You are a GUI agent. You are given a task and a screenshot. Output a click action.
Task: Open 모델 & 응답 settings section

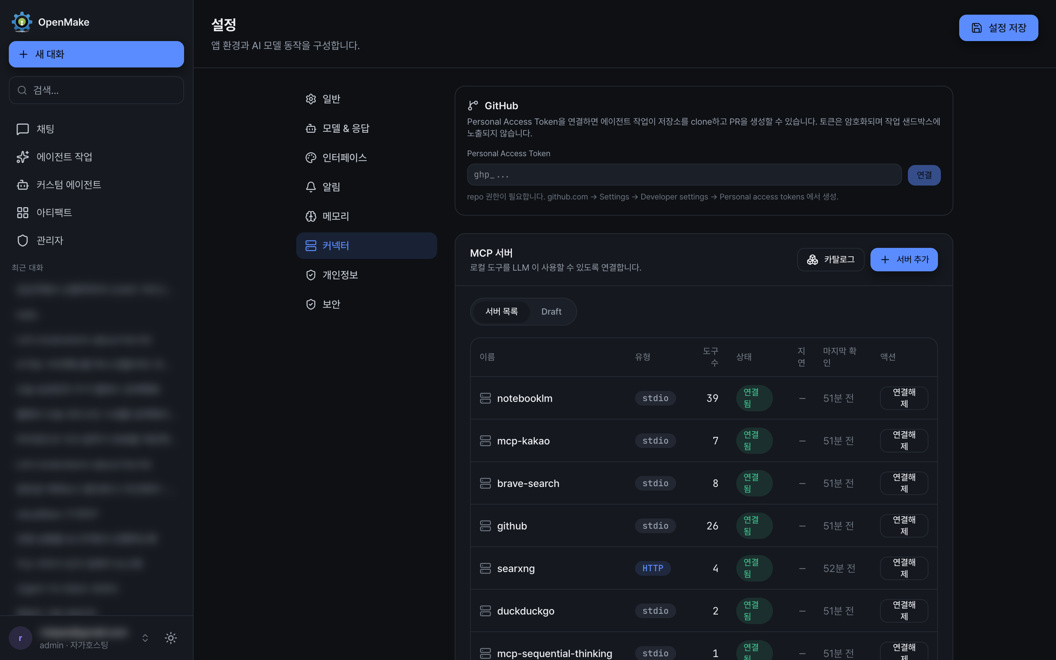tap(367, 128)
